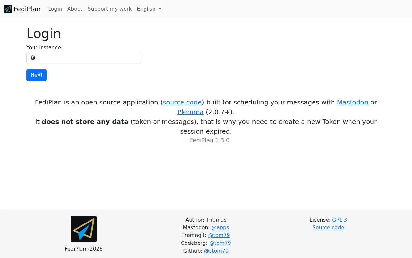Follow the Pleroma link
412x258 pixels.
pyautogui.click(x=191, y=112)
